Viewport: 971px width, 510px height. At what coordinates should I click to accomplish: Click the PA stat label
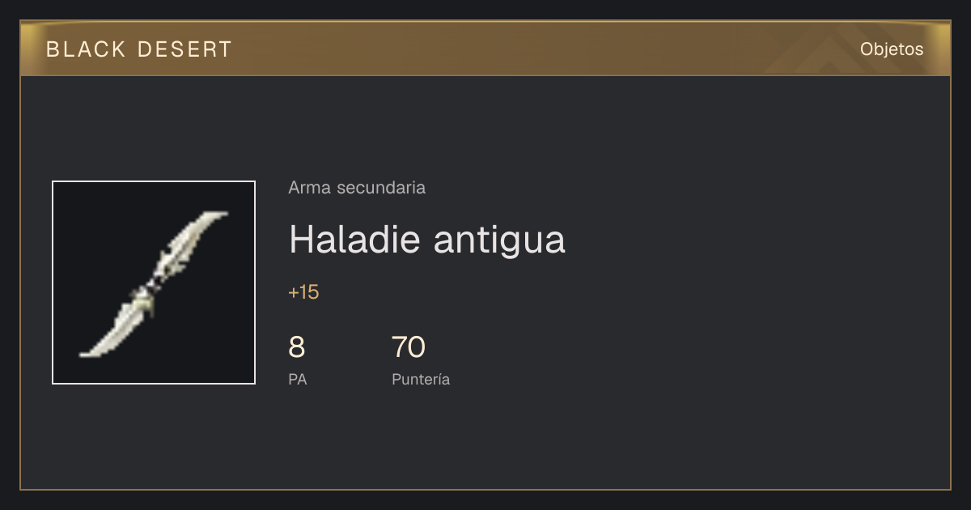298,379
